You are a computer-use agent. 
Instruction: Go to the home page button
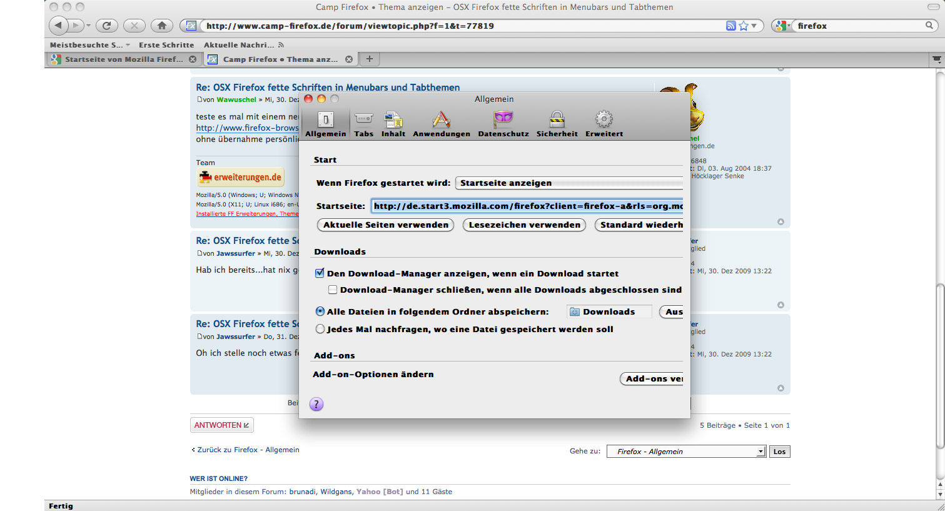point(161,26)
